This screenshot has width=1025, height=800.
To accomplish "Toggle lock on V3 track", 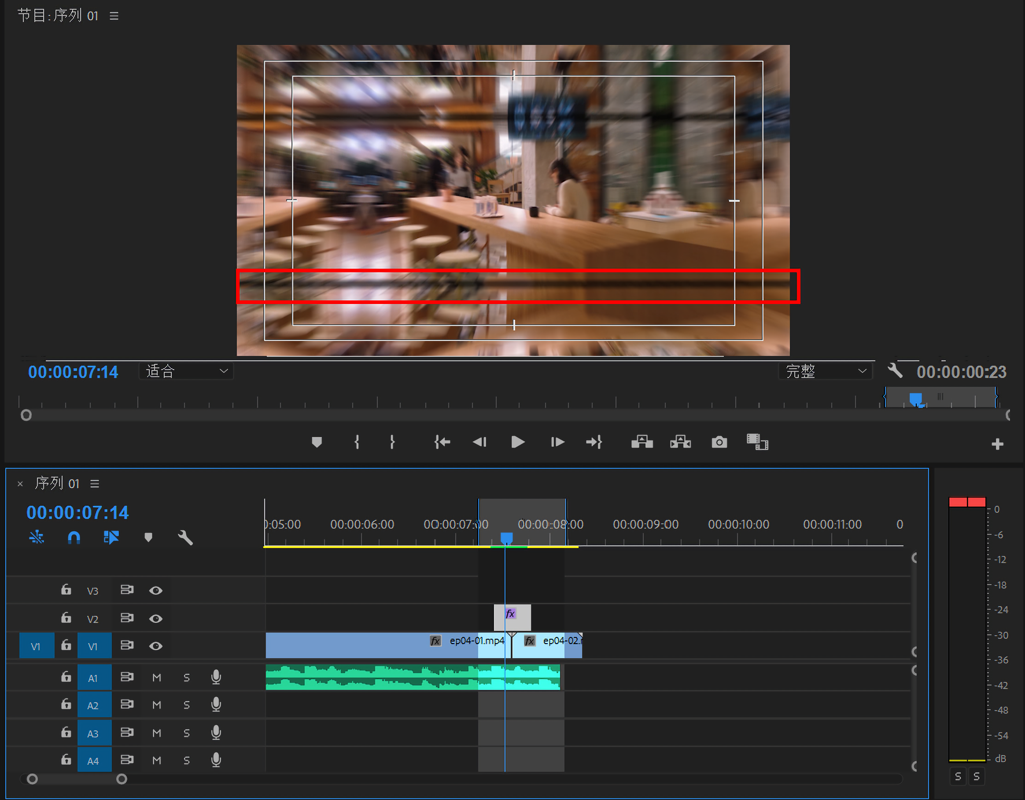I will pos(66,590).
